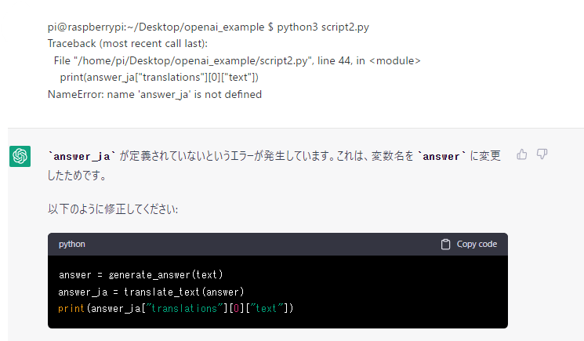Click the 'Traceback (most recent call last):' line
This screenshot has height=341, width=584.
[x=127, y=44]
